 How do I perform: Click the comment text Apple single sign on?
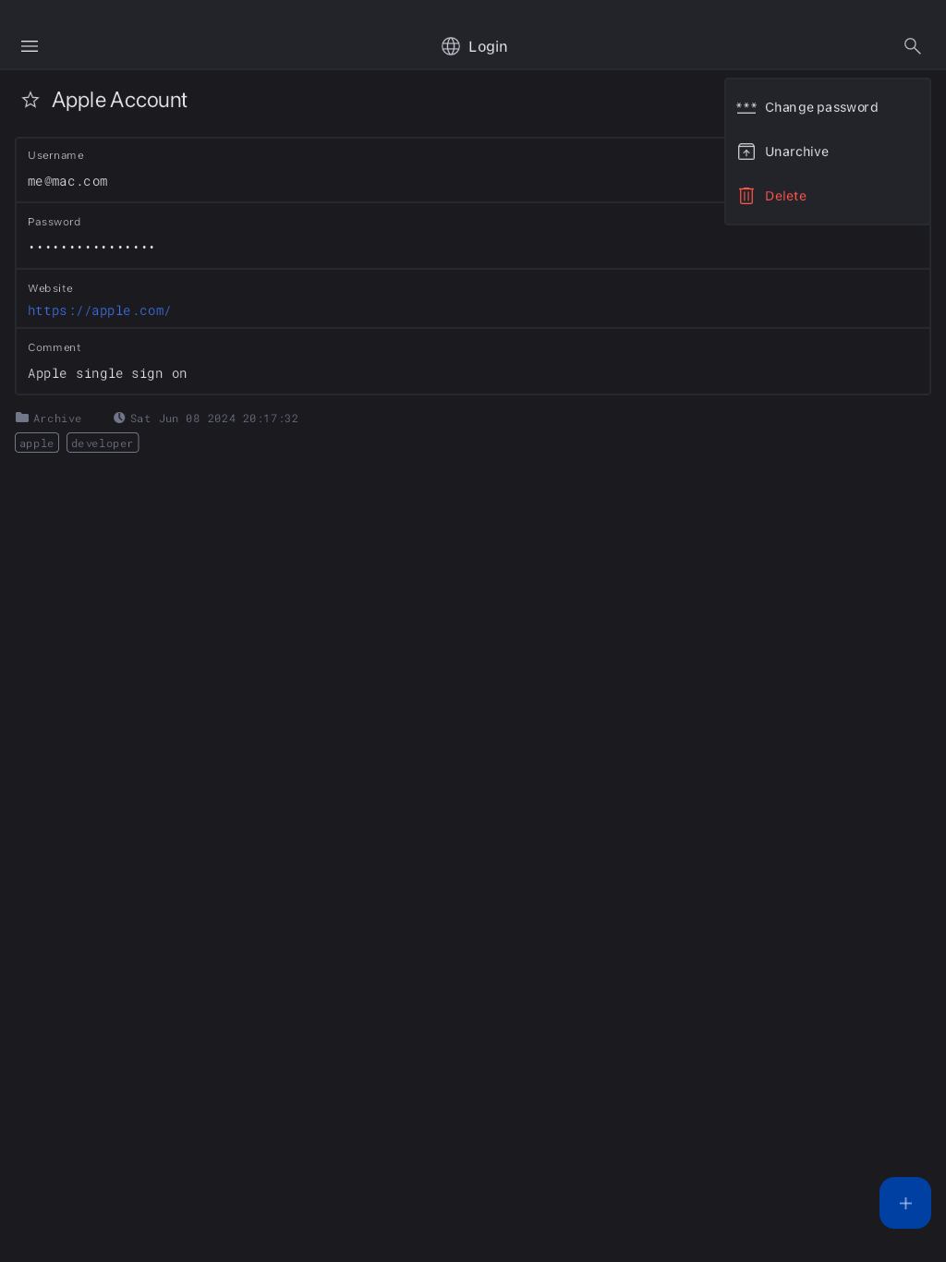tap(107, 374)
